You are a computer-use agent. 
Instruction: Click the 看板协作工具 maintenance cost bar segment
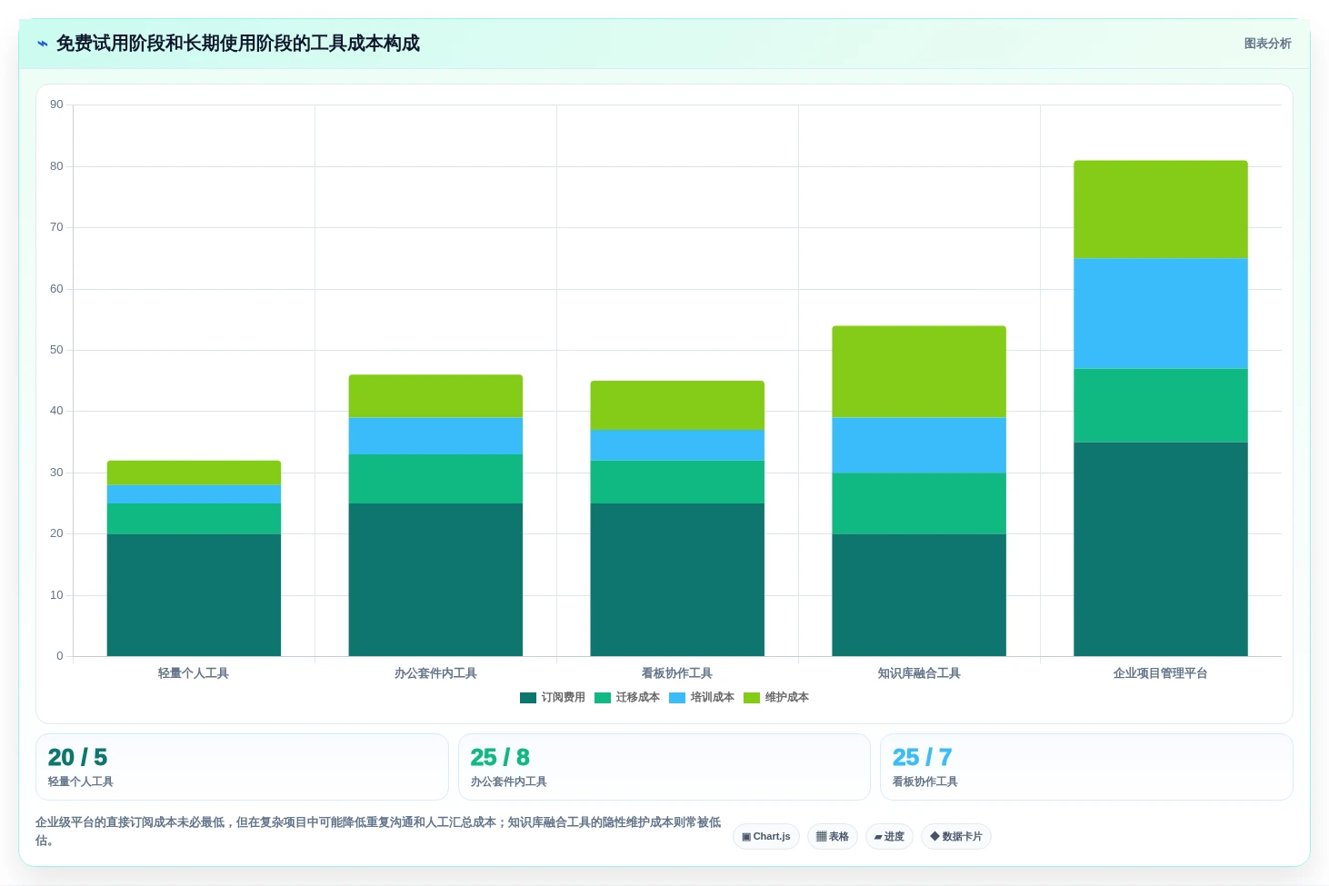pos(677,405)
